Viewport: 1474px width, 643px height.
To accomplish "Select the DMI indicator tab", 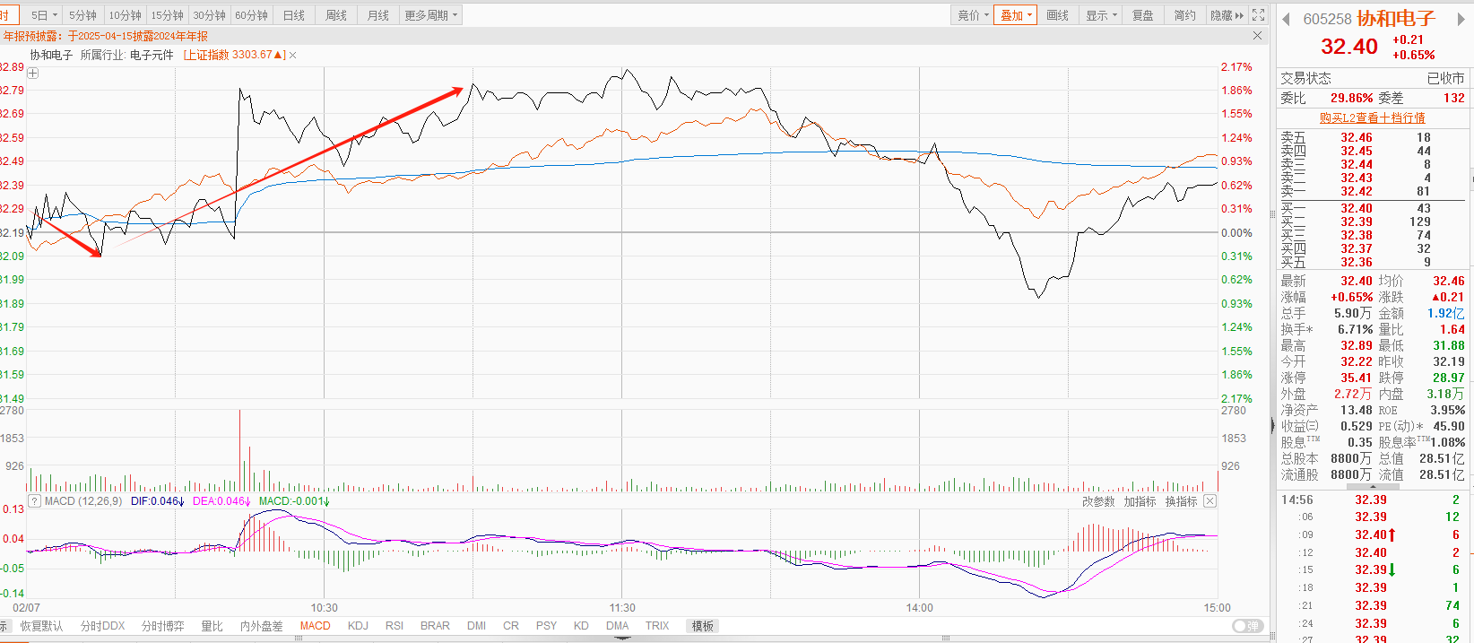I will pos(476,626).
